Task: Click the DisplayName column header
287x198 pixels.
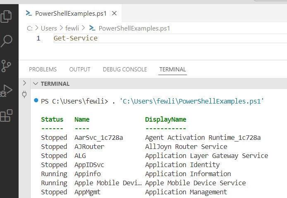Action: click(x=166, y=120)
